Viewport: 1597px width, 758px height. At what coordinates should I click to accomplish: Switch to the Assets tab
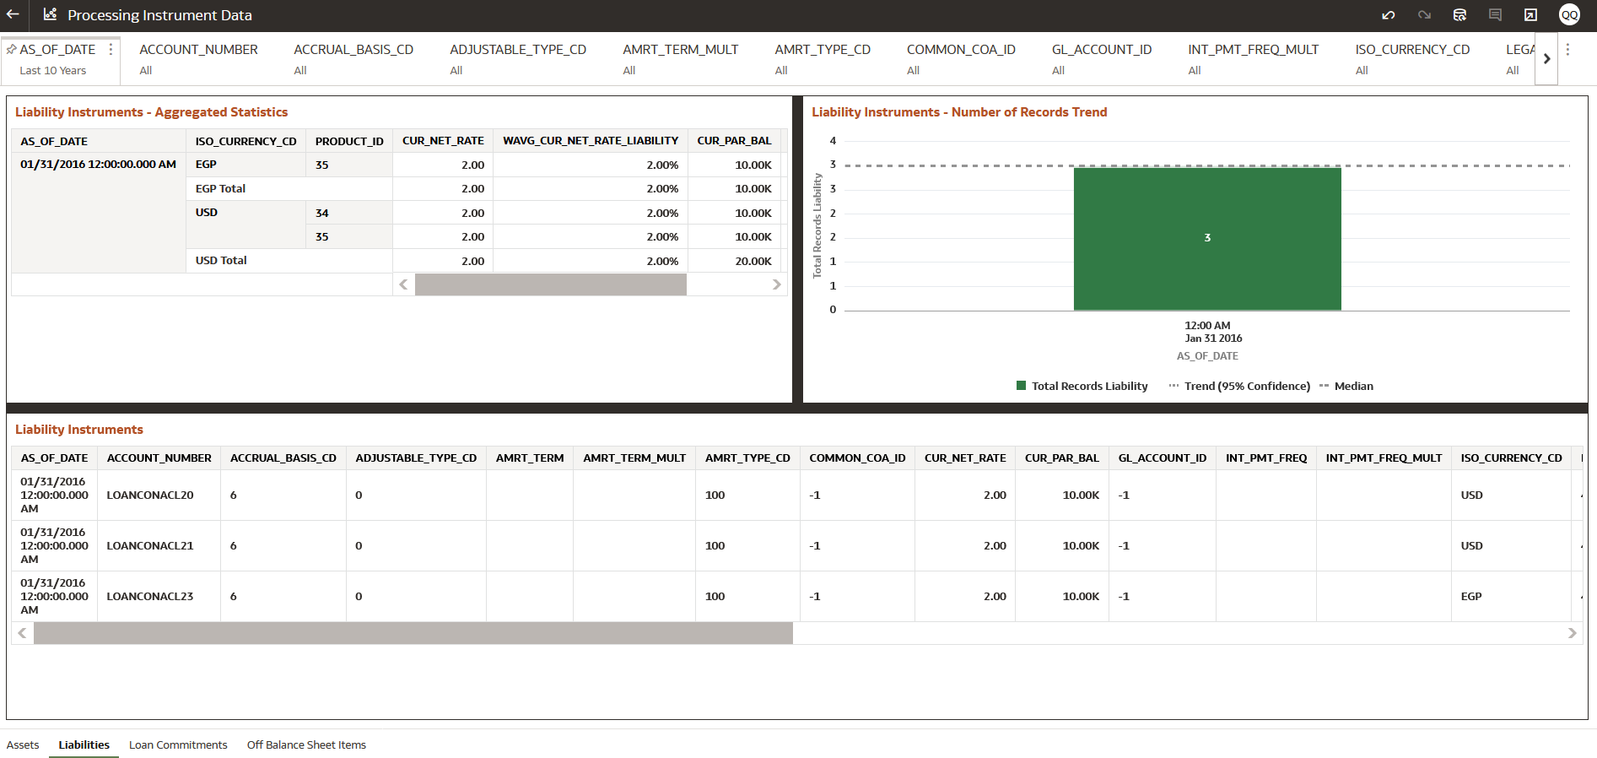click(23, 744)
